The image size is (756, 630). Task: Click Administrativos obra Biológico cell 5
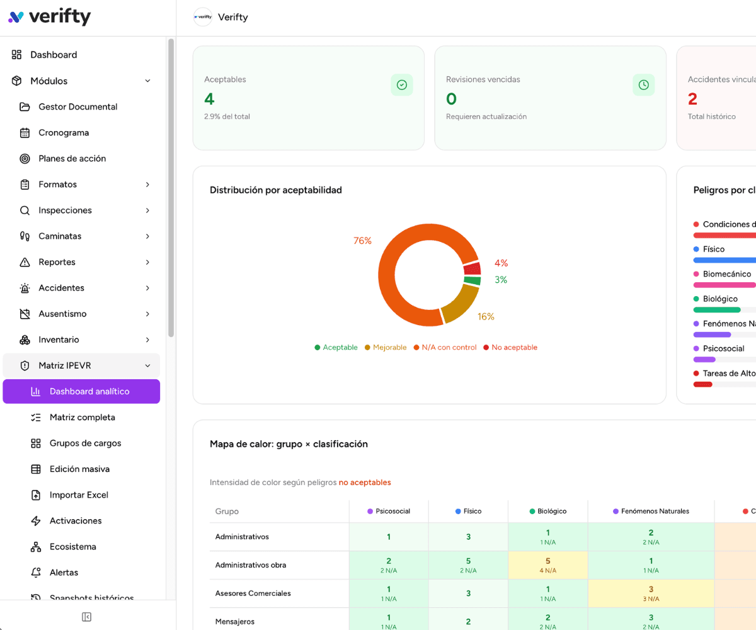(548, 565)
